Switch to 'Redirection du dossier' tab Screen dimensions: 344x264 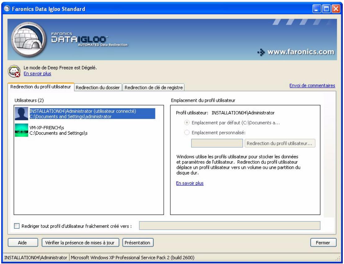(98, 87)
